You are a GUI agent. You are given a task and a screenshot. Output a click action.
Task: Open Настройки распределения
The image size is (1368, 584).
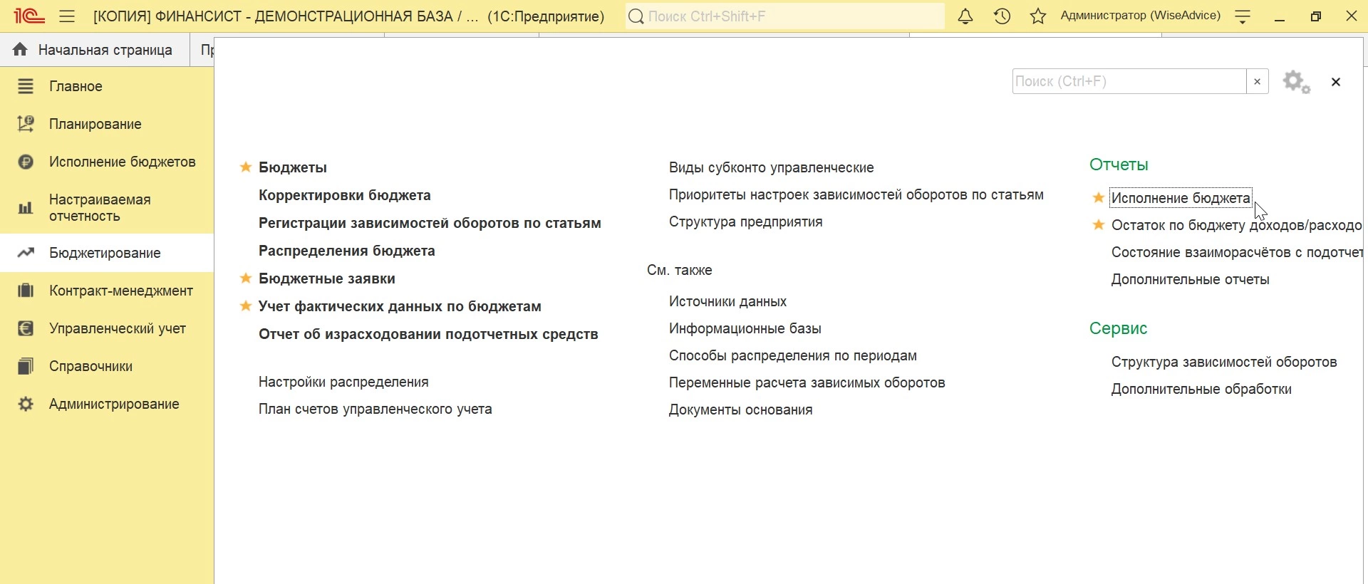343,382
